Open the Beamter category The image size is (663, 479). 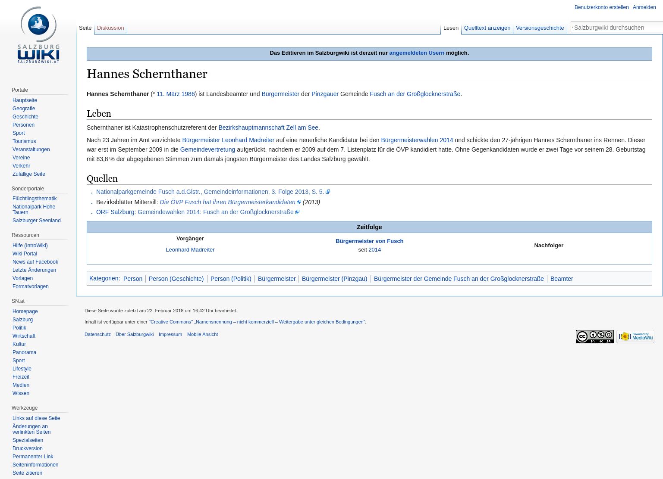tap(562, 279)
